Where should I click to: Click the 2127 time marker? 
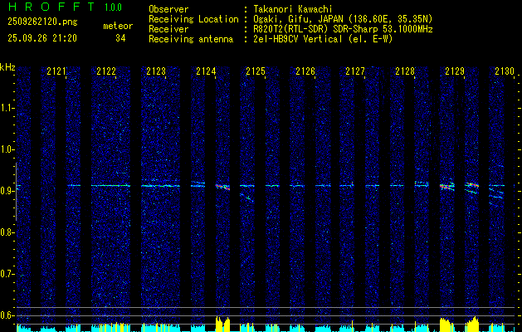click(355, 71)
